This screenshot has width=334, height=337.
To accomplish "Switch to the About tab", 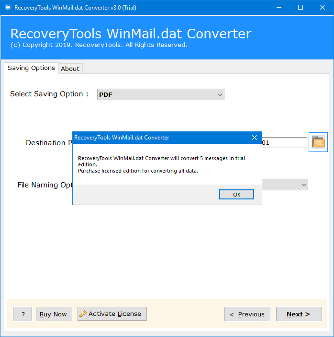I will (70, 69).
